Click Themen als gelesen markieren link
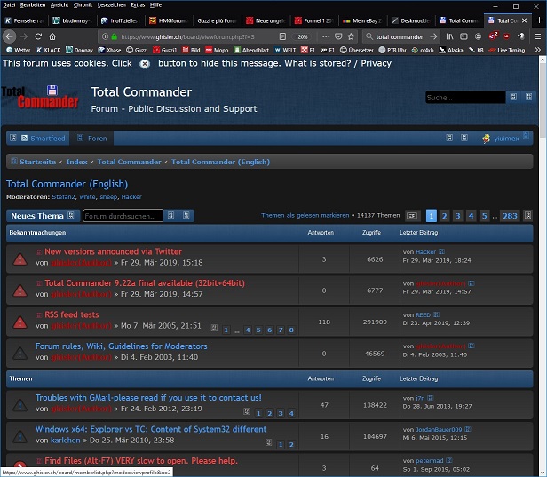Screen dimensions: 547x477 pos(305,215)
